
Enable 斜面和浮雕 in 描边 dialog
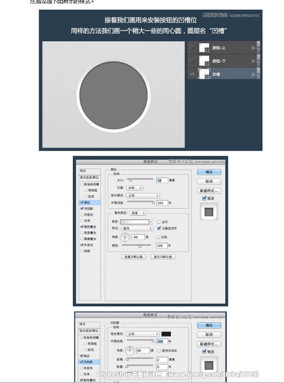(x=82, y=184)
